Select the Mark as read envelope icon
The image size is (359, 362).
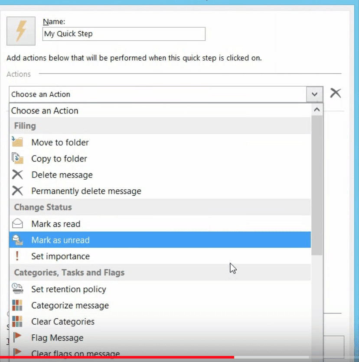pyautogui.click(x=17, y=224)
